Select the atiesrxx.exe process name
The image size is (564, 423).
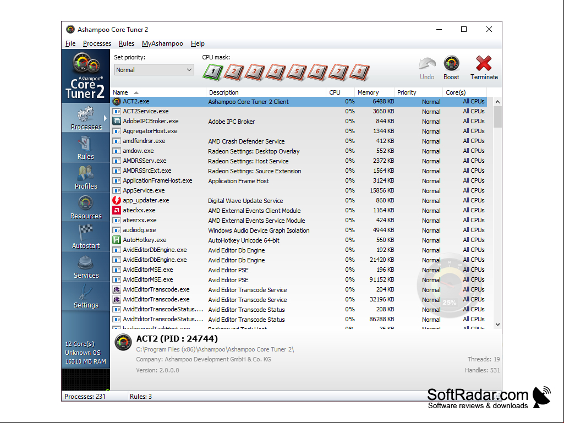[140, 220]
